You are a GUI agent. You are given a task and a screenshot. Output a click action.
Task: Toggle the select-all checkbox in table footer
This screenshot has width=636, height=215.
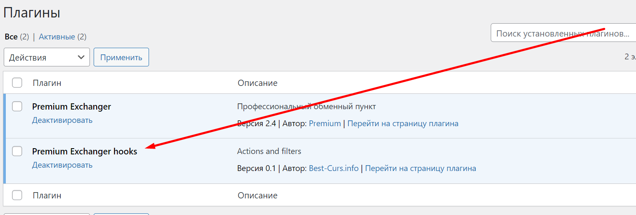click(17, 195)
